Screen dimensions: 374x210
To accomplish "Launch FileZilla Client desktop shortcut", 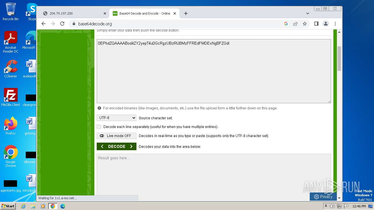I will [x=11, y=97].
